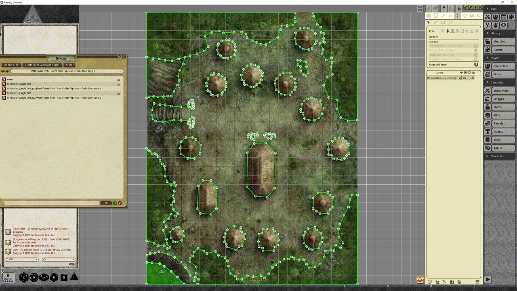This screenshot has width=517, height=291.
Task: Click the d20 die icon
Action: (24, 277)
